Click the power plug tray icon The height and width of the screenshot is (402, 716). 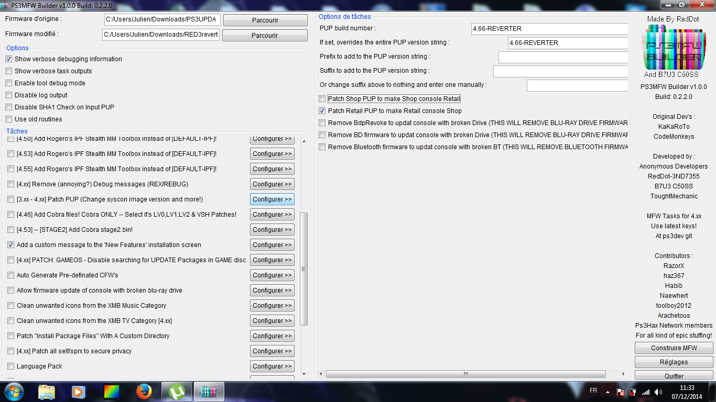click(633, 392)
